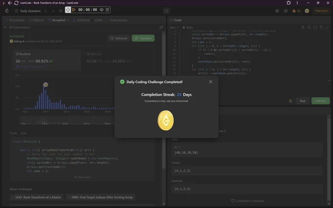The height and width of the screenshot is (208, 333).
Task: Expand editor with fullscreen icon
Action: tap(327, 27)
